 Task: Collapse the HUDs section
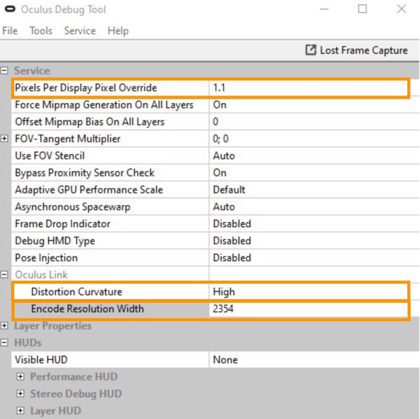click(x=4, y=343)
